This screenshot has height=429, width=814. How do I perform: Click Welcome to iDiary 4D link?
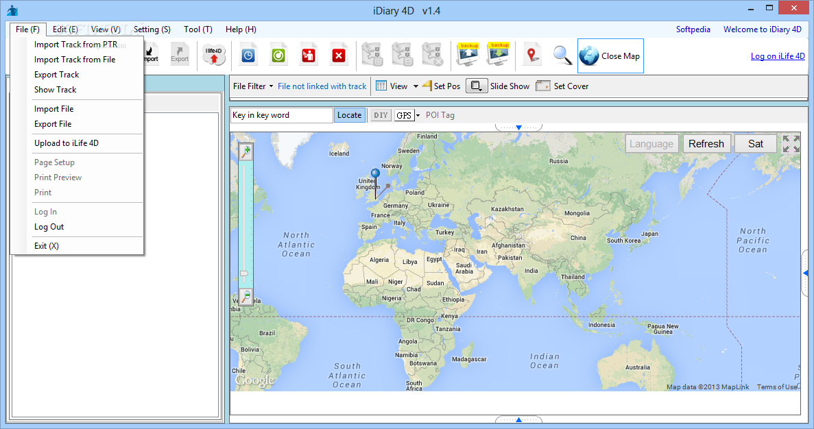763,29
